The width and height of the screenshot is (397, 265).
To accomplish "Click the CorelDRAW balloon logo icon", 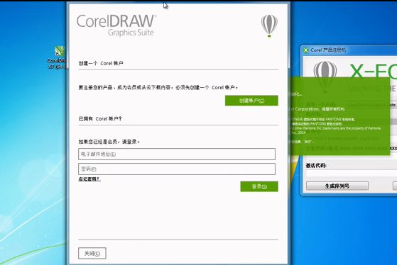I will coord(269,26).
